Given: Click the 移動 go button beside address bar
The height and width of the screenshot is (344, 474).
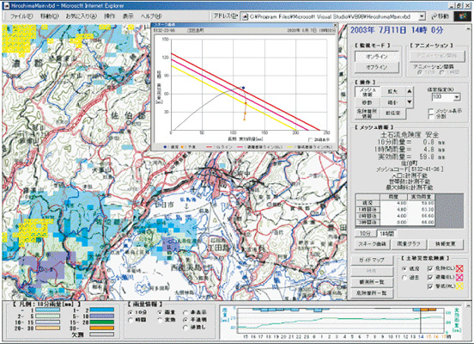Looking at the screenshot, I should 441,16.
